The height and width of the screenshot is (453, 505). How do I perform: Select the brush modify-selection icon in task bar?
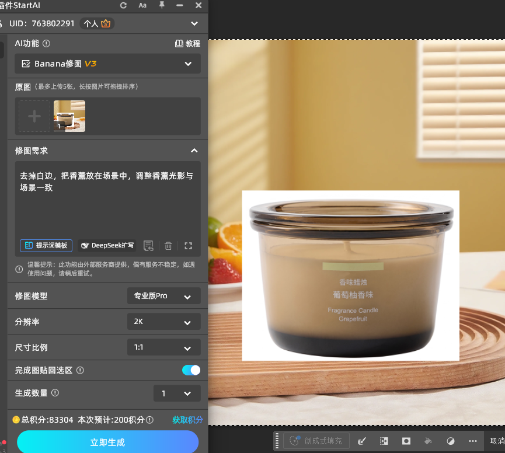point(362,441)
